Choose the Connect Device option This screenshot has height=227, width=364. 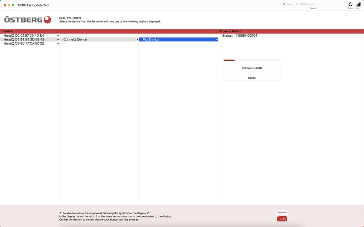click(x=99, y=39)
